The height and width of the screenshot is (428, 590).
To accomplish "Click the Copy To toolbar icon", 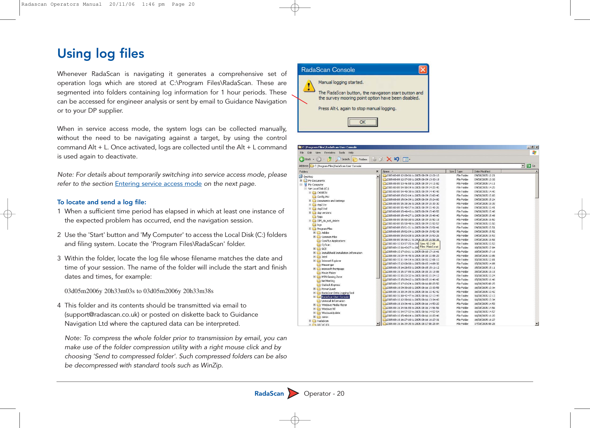I will coord(381,159).
